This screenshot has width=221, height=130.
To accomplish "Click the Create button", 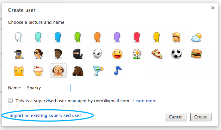I will coord(201,117).
